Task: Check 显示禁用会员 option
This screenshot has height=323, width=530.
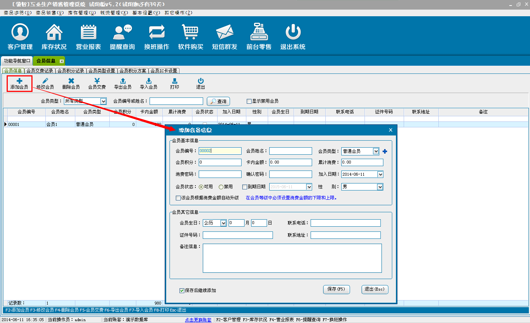Action: [249, 101]
